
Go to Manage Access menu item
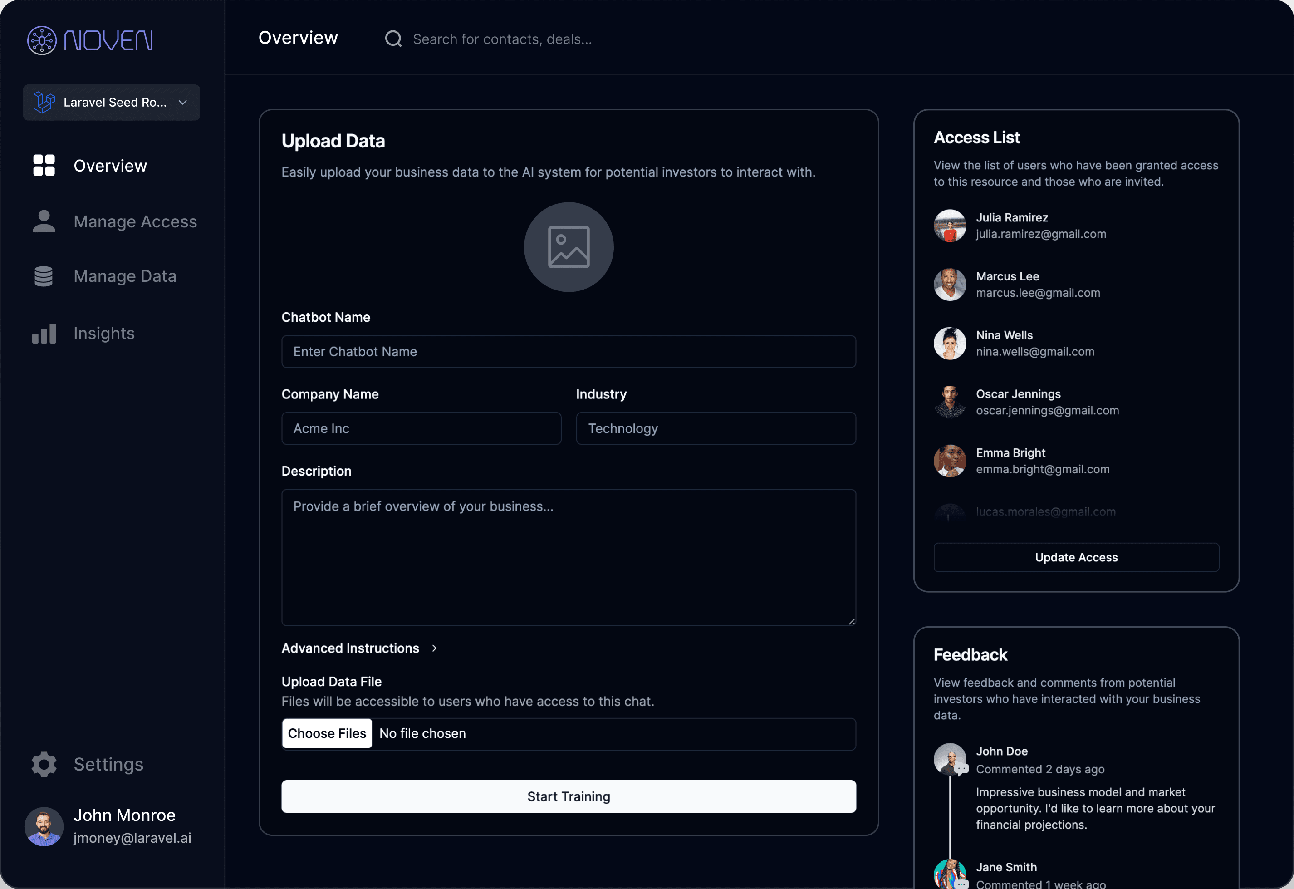tap(135, 222)
